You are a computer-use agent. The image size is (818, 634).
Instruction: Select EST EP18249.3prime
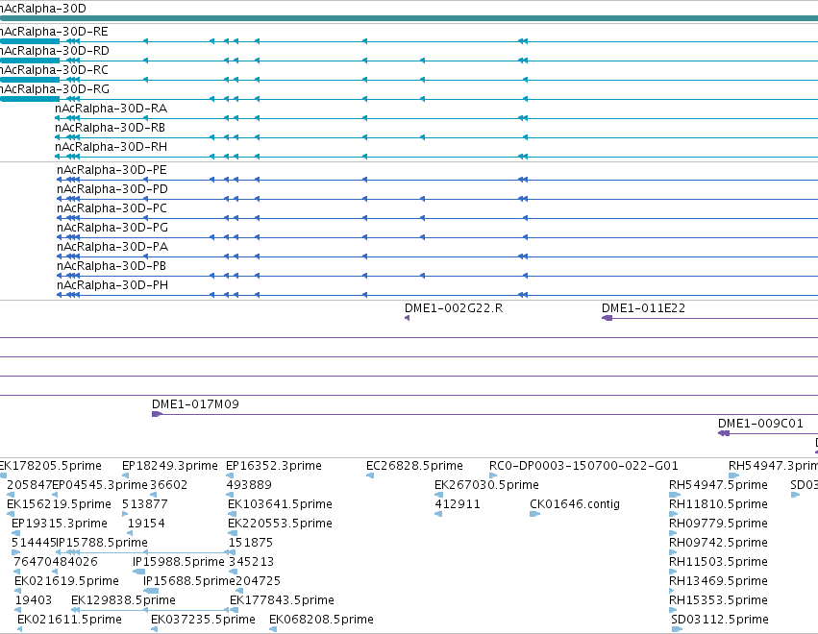pyautogui.click(x=170, y=466)
